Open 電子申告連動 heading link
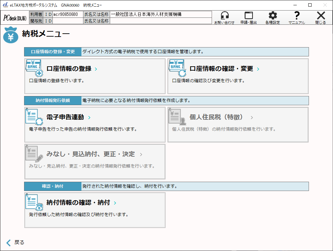The image size is (333, 251). [x=65, y=117]
